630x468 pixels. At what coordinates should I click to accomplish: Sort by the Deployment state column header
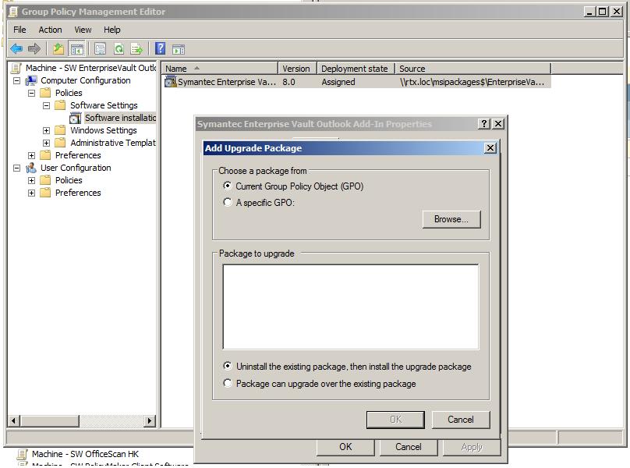coord(356,69)
